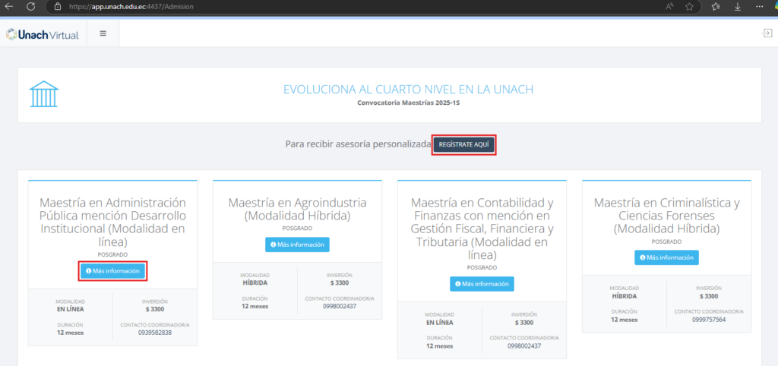This screenshot has height=366, width=778.
Task: Click EN LÍNEA modality in Administración Pública card
Action: tap(71, 309)
